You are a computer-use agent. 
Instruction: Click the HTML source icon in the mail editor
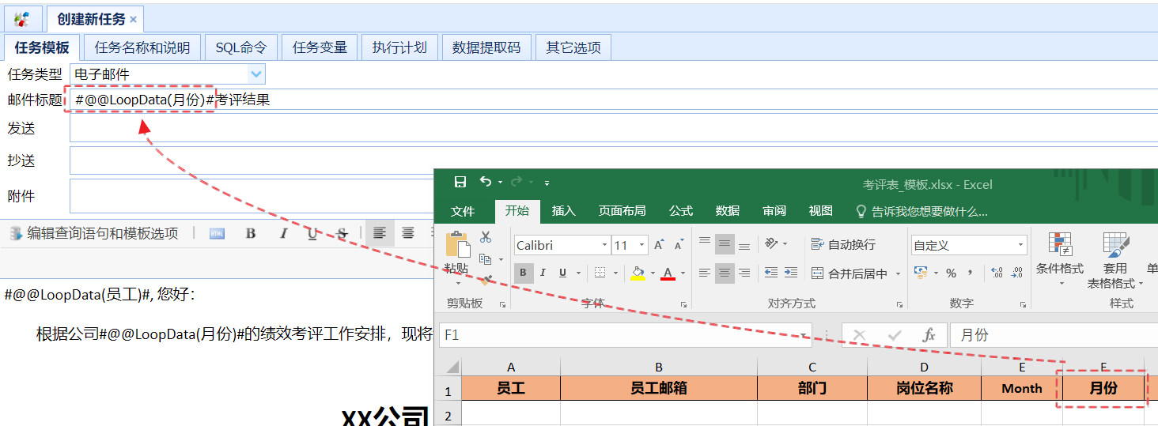(x=217, y=234)
